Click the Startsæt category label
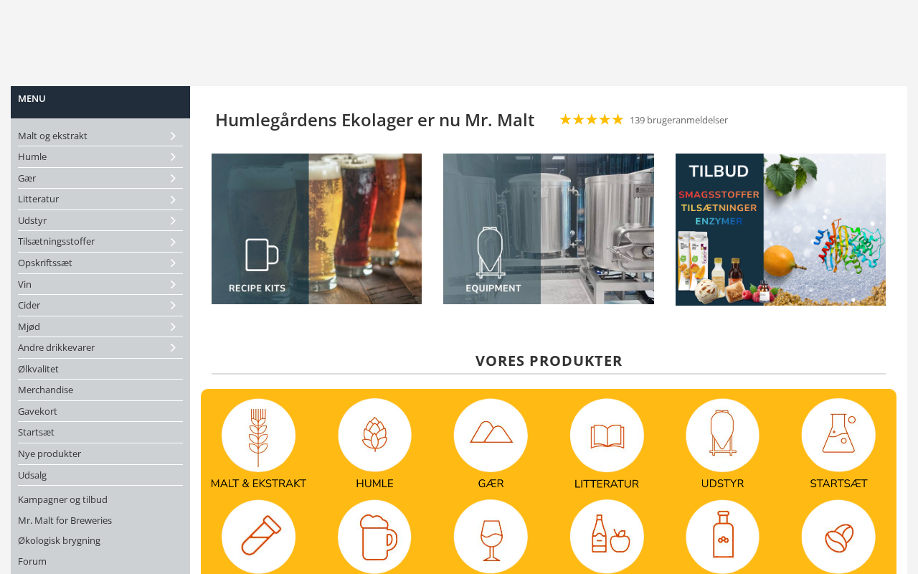The width and height of the screenshot is (918, 574). coord(838,484)
